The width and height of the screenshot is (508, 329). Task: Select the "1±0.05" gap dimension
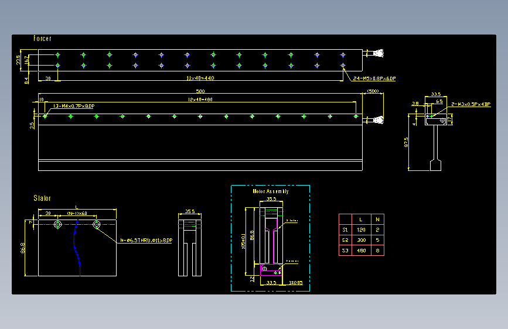click(x=296, y=283)
